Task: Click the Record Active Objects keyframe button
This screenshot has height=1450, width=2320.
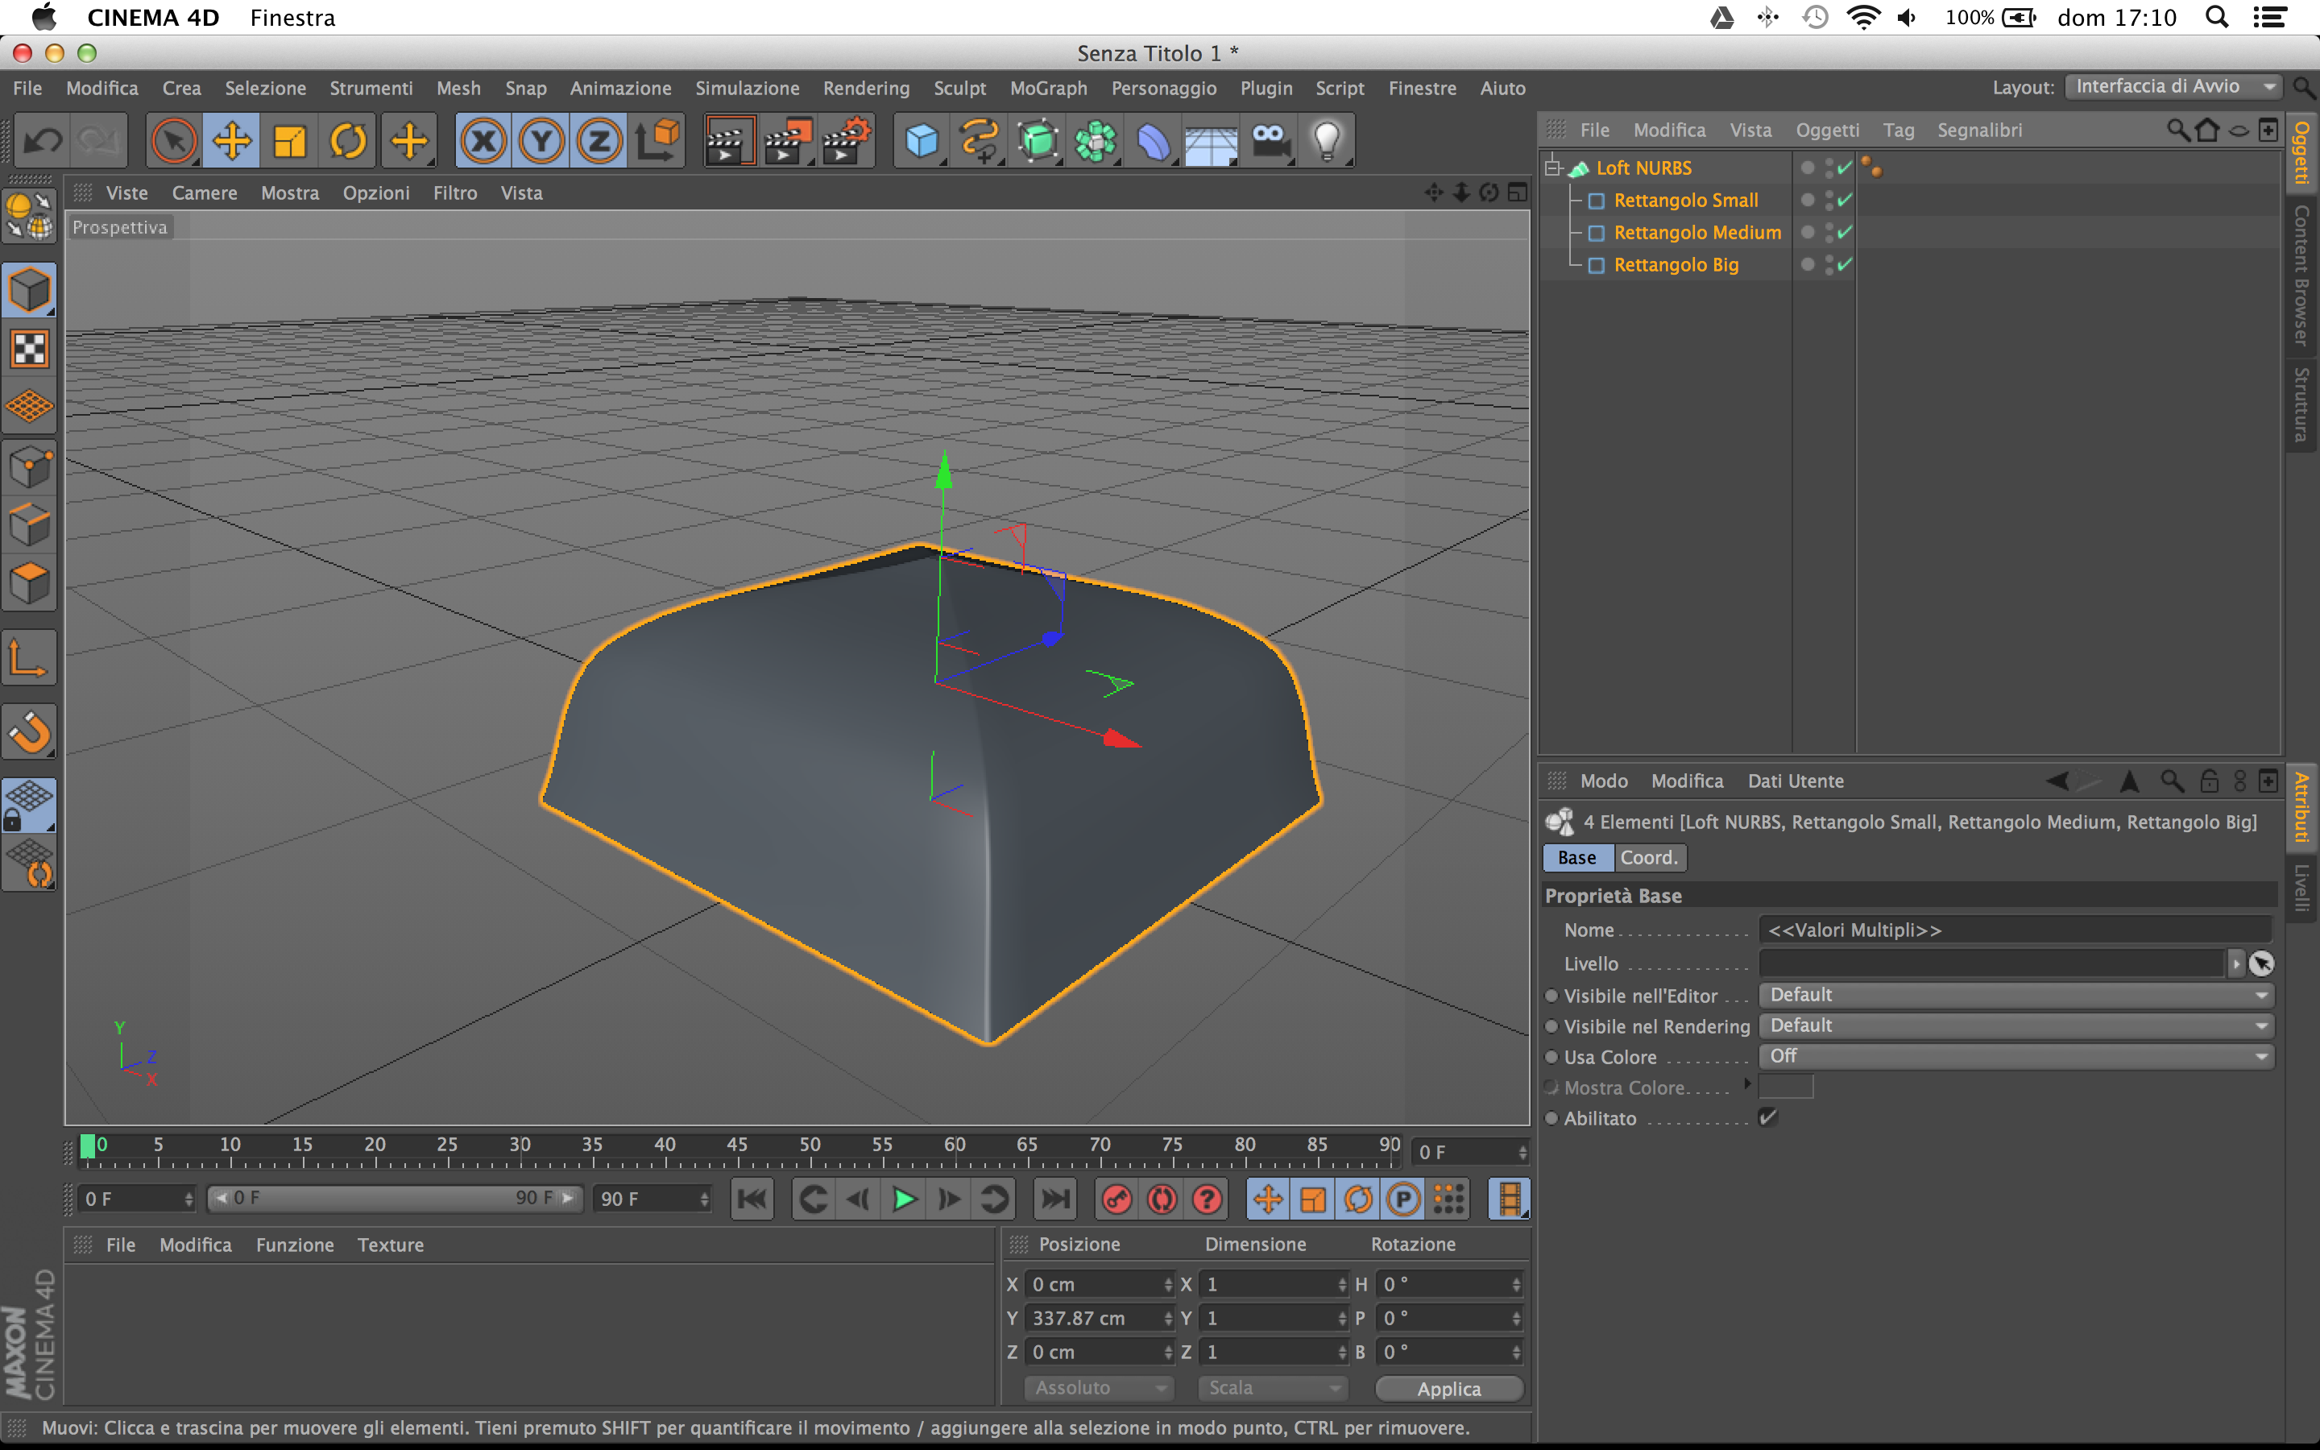Action: (x=1116, y=1199)
